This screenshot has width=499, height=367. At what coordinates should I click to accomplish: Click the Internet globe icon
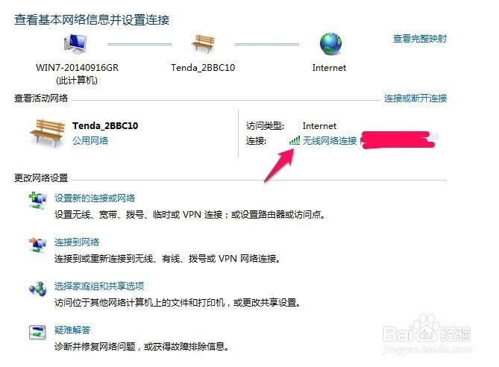coord(330,44)
